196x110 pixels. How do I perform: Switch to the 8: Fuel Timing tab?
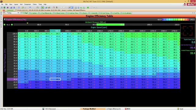pyautogui.click(x=104, y=13)
